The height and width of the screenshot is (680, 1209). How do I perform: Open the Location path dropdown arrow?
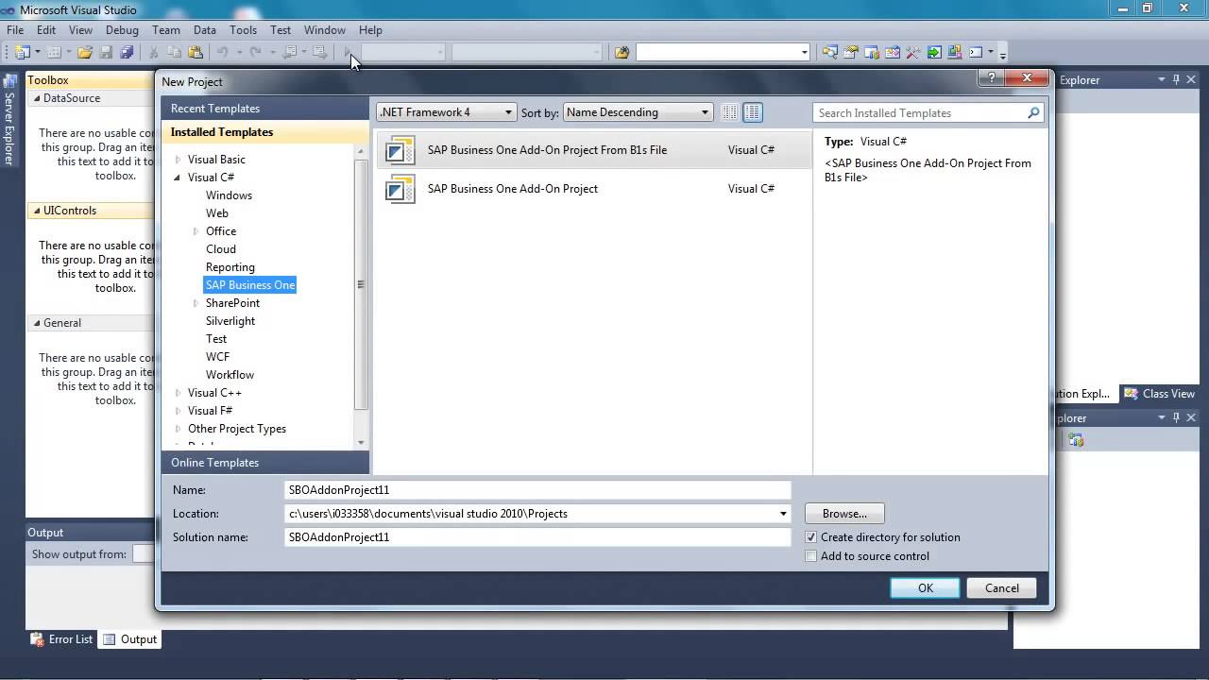783,514
